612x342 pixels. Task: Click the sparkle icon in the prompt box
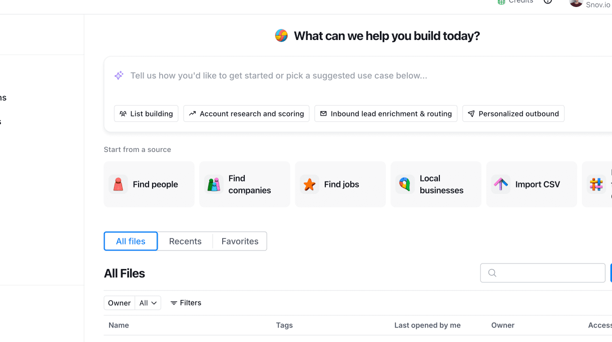119,75
